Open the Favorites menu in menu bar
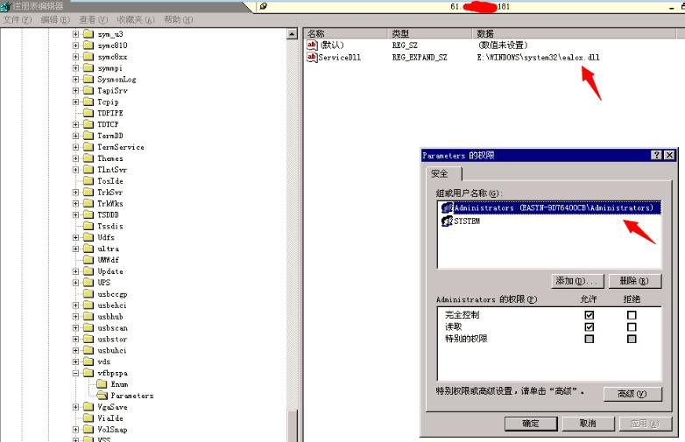685x442 pixels. 136,19
